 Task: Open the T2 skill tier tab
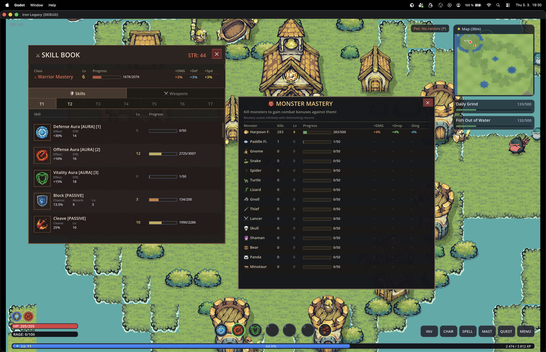(x=70, y=104)
